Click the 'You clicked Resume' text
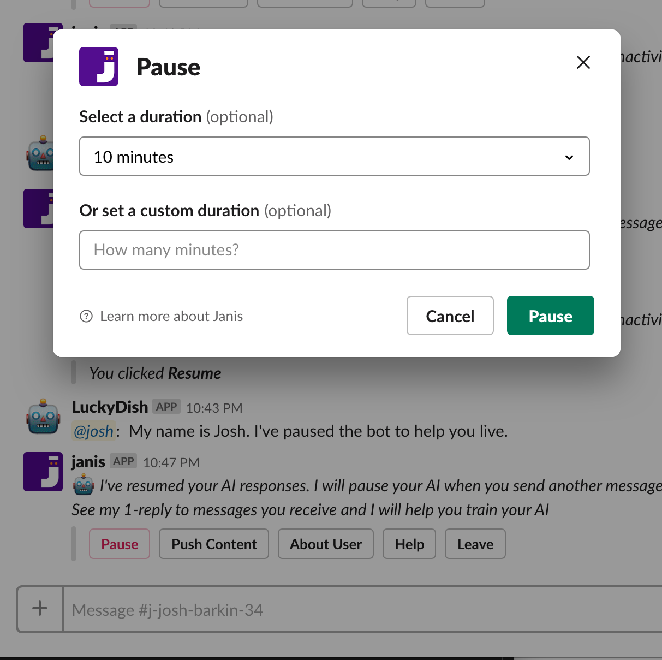Image resolution: width=662 pixels, height=660 pixels. (x=155, y=373)
